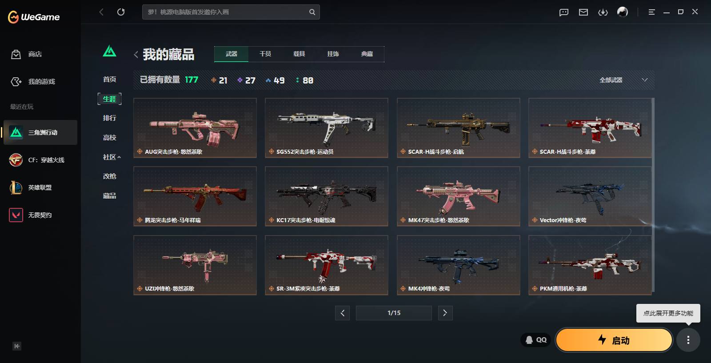Switch to the 挂饰 charms tab
The image size is (711, 363).
(333, 54)
